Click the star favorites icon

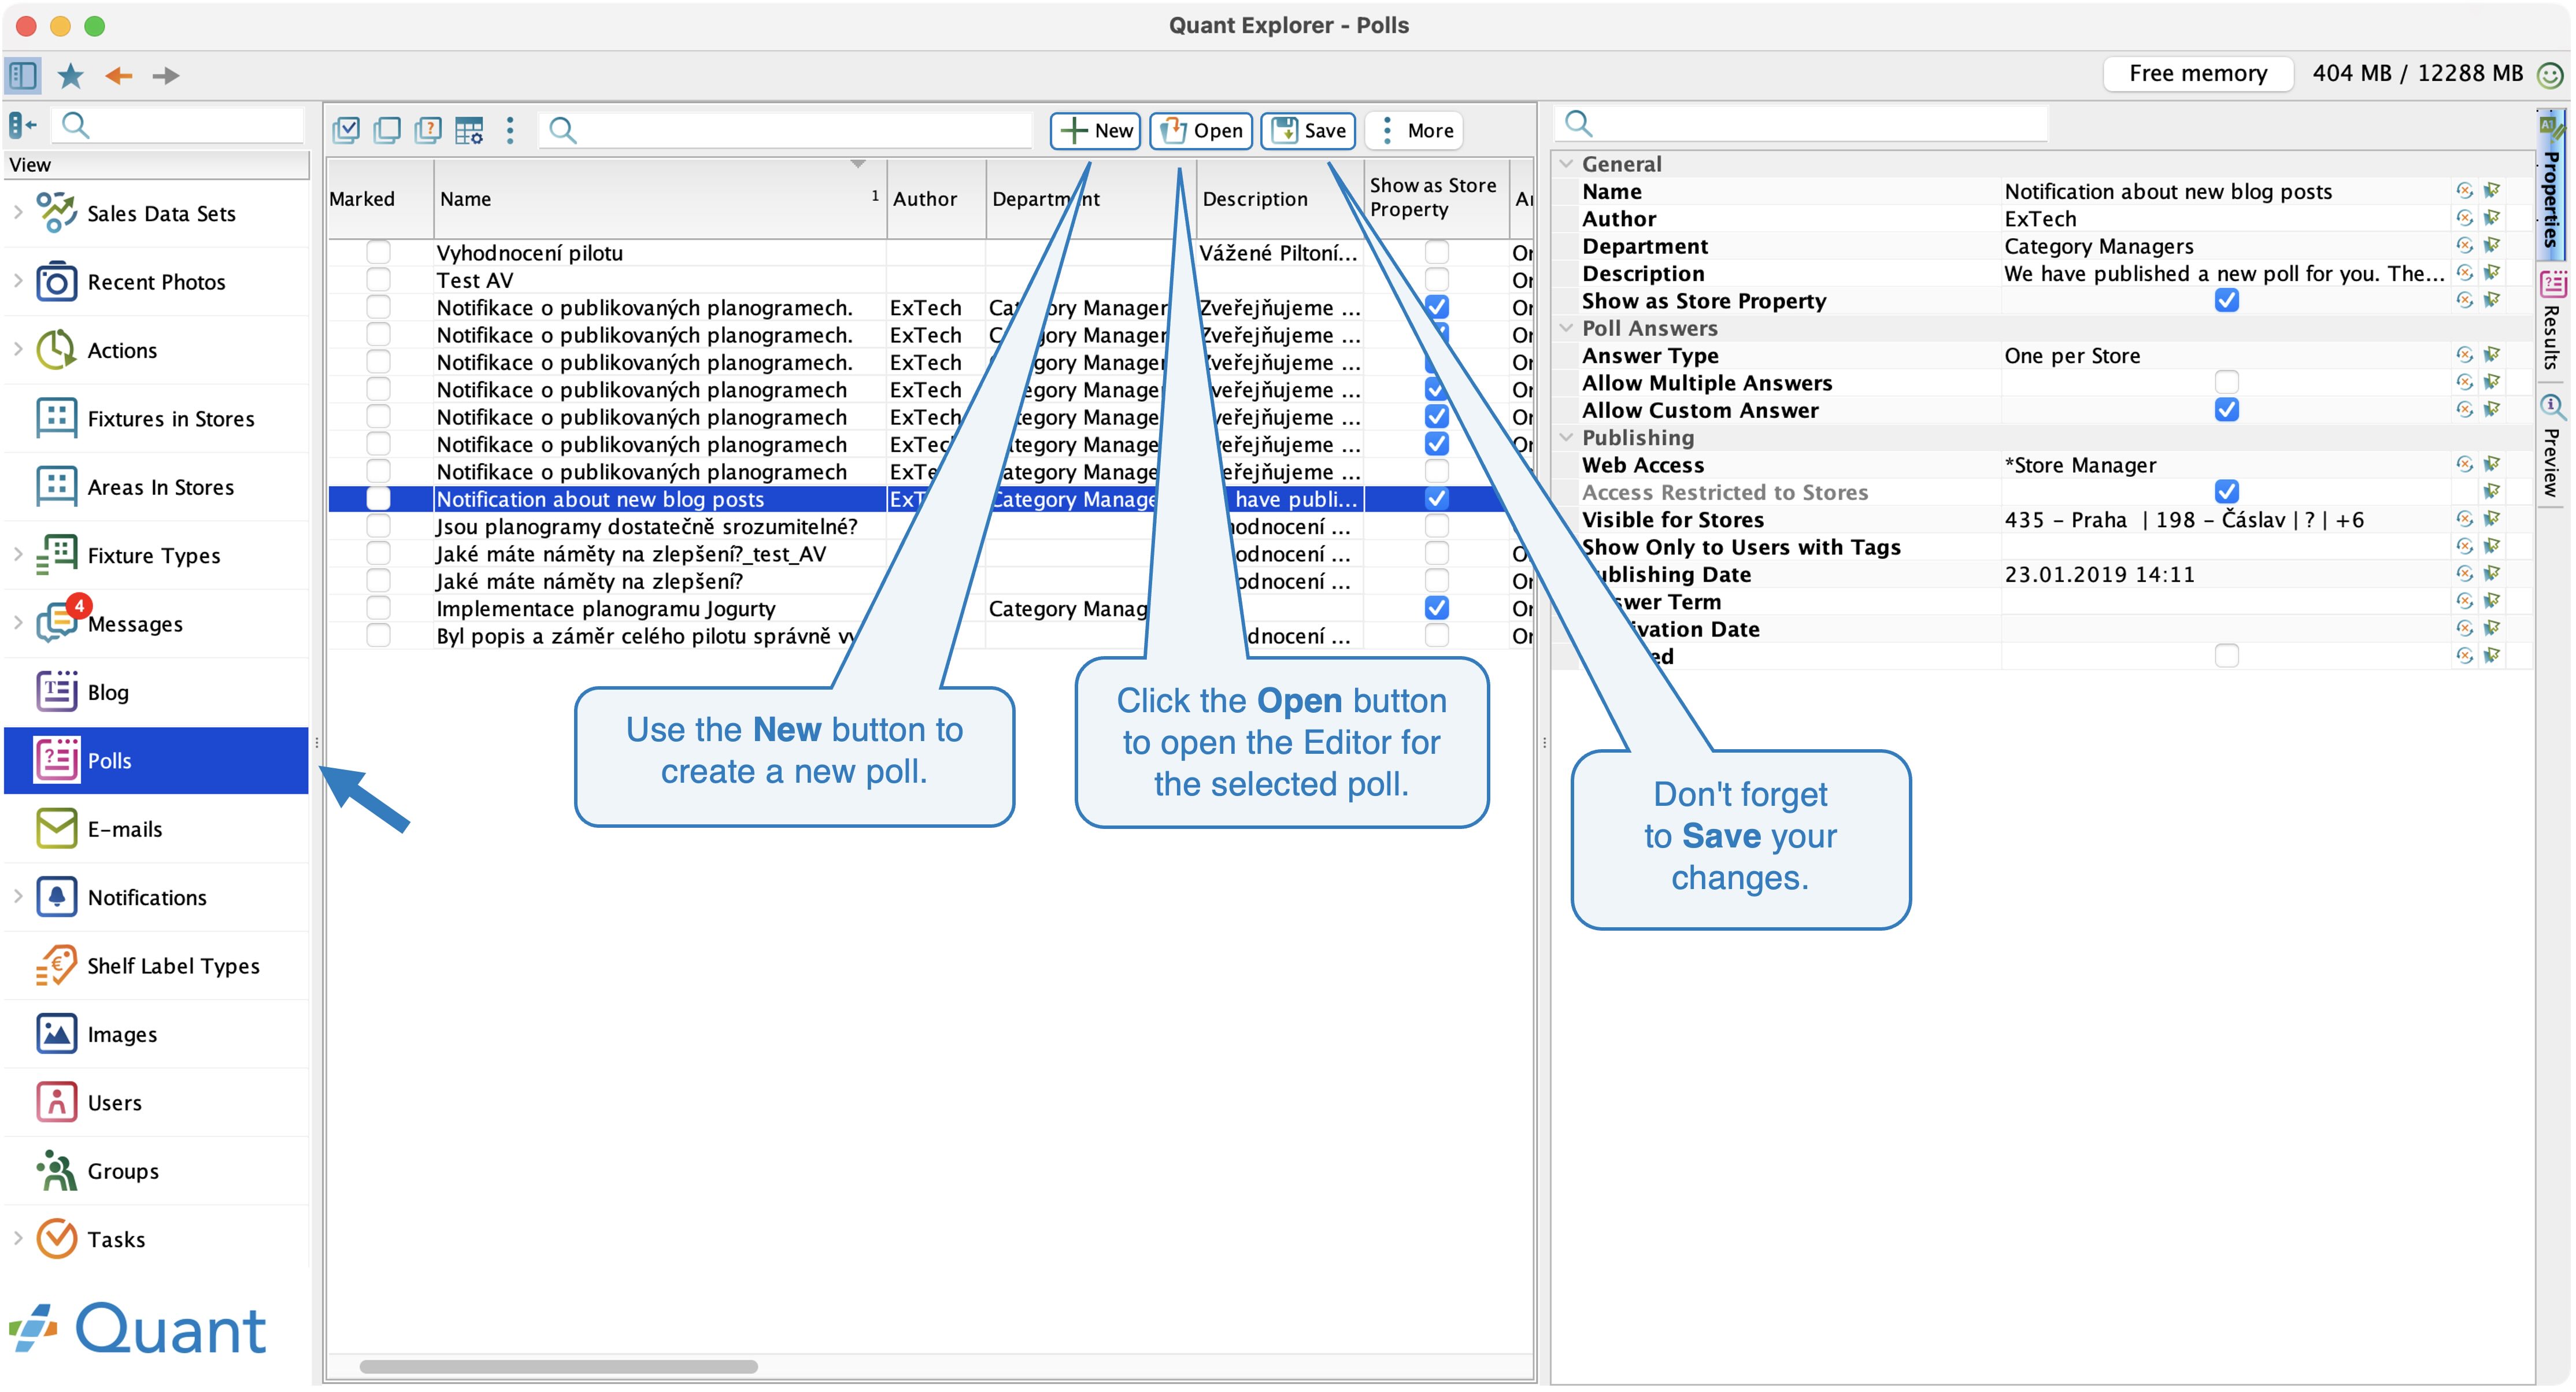click(70, 75)
